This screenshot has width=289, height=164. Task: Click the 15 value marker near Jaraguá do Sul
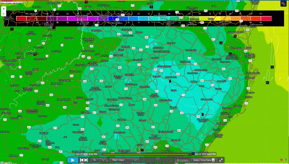[235, 37]
